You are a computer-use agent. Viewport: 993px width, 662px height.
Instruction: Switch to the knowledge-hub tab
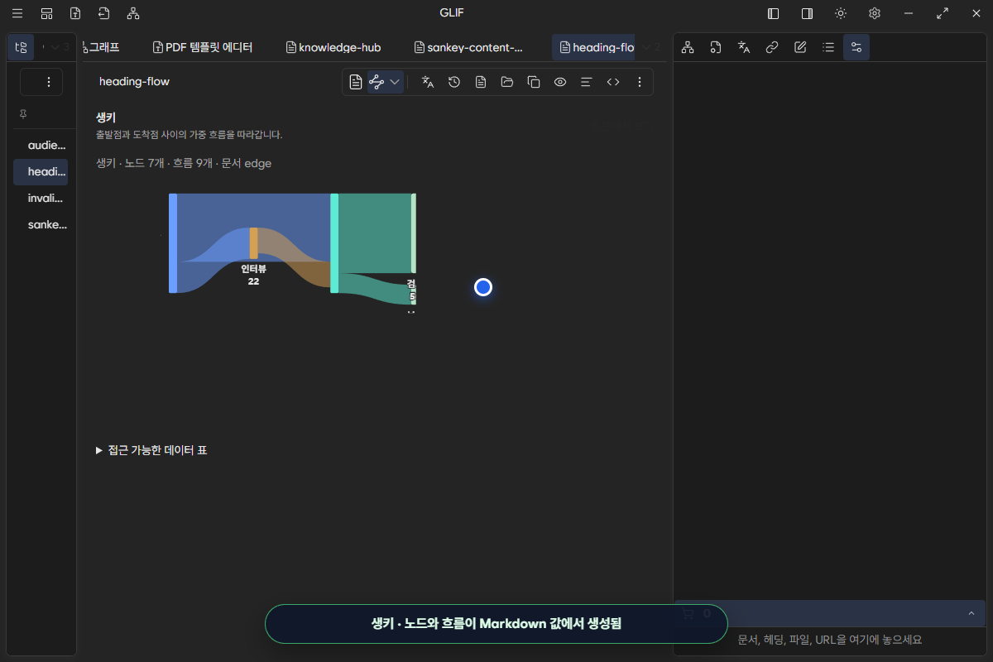[333, 47]
